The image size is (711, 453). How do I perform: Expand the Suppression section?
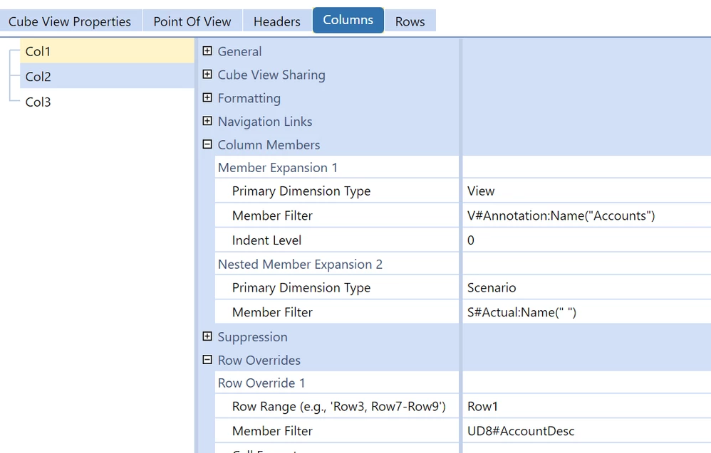207,336
